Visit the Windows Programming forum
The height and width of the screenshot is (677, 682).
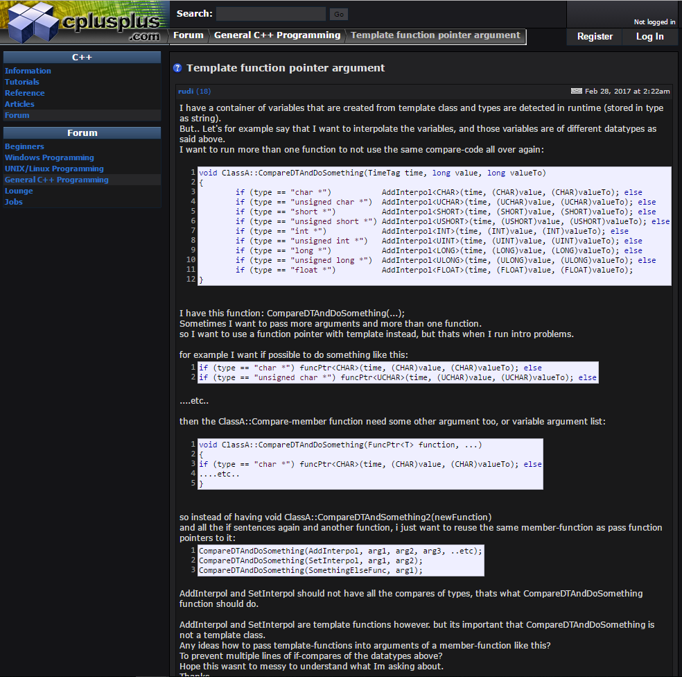(49, 157)
